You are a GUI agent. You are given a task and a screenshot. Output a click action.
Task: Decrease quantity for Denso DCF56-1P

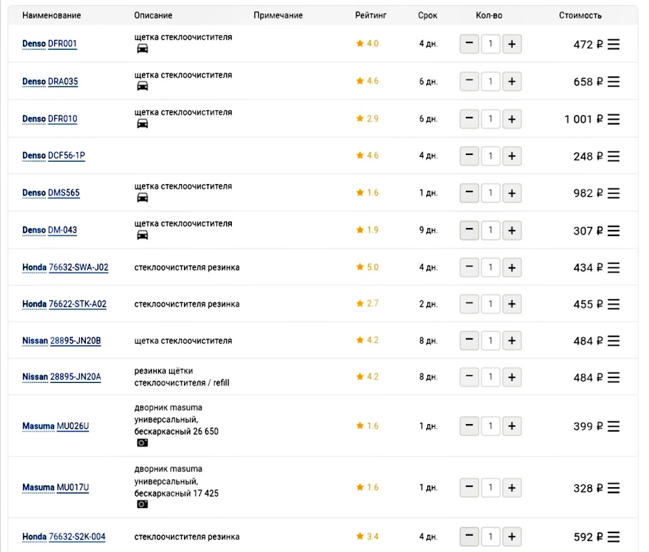pyautogui.click(x=469, y=156)
